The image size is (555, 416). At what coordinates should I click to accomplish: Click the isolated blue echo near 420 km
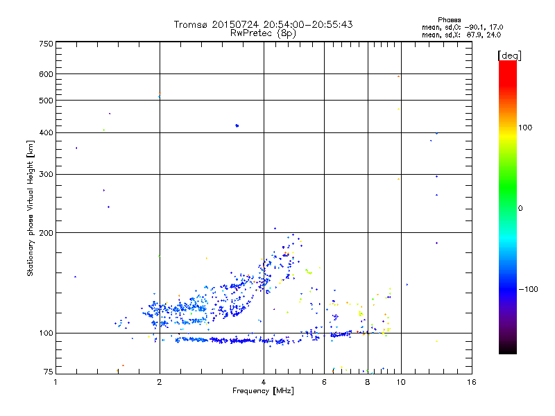click(x=237, y=125)
